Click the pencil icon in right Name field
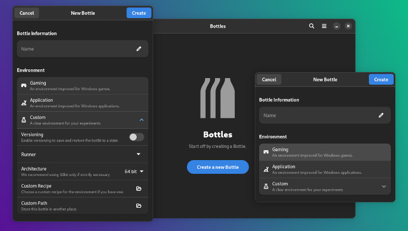The height and width of the screenshot is (231, 408). (381, 116)
